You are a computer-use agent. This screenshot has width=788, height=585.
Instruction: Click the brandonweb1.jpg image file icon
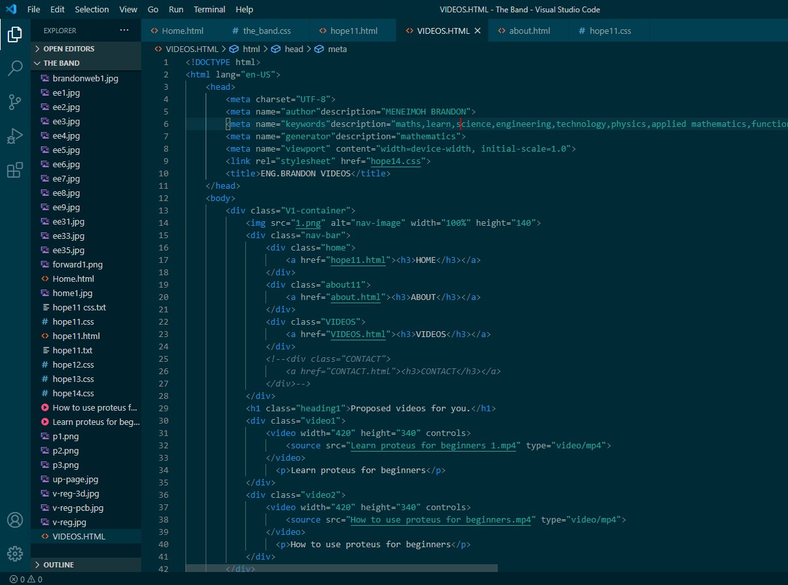[x=45, y=78]
